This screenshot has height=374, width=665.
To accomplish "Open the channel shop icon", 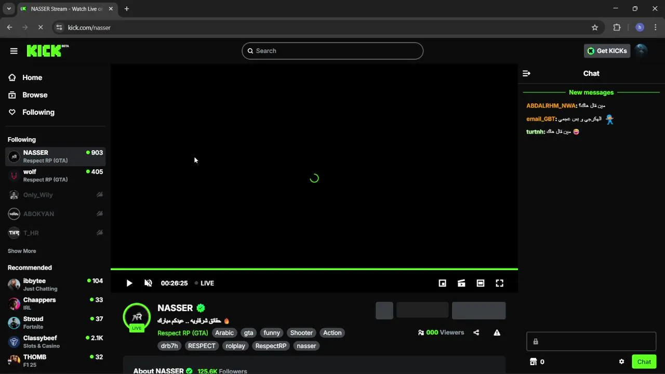I will 533,362.
